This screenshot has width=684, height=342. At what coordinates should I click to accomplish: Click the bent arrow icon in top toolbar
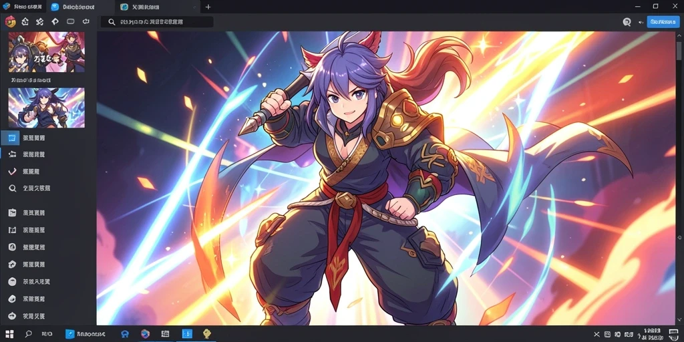click(55, 21)
